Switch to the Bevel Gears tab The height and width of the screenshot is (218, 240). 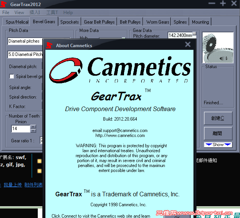[x=44, y=22]
